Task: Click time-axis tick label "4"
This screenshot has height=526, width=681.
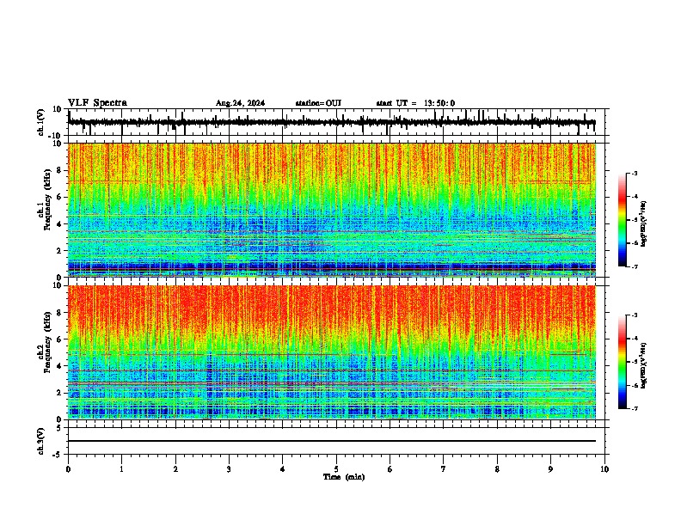Action: (283, 469)
